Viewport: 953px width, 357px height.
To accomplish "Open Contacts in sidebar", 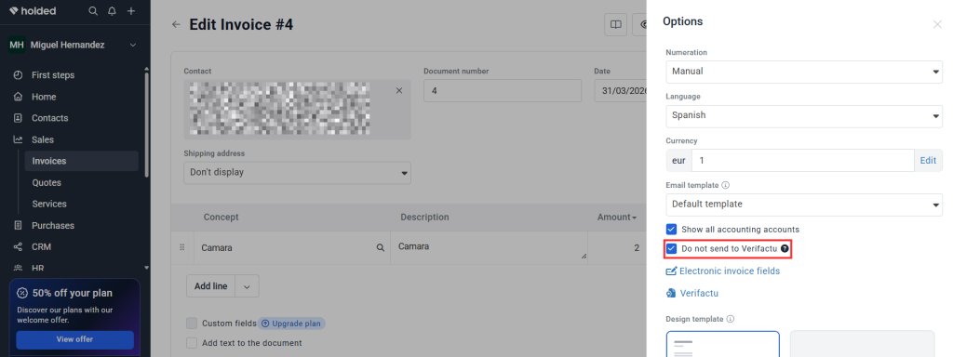I will pos(50,118).
